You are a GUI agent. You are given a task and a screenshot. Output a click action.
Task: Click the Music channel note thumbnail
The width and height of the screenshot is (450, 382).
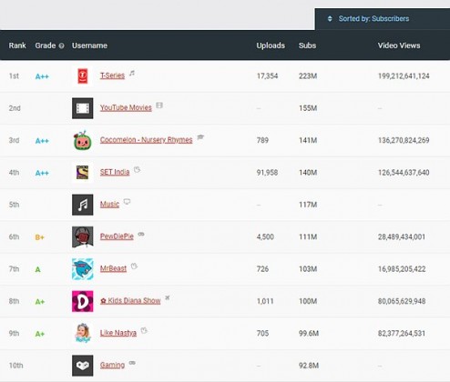click(83, 205)
